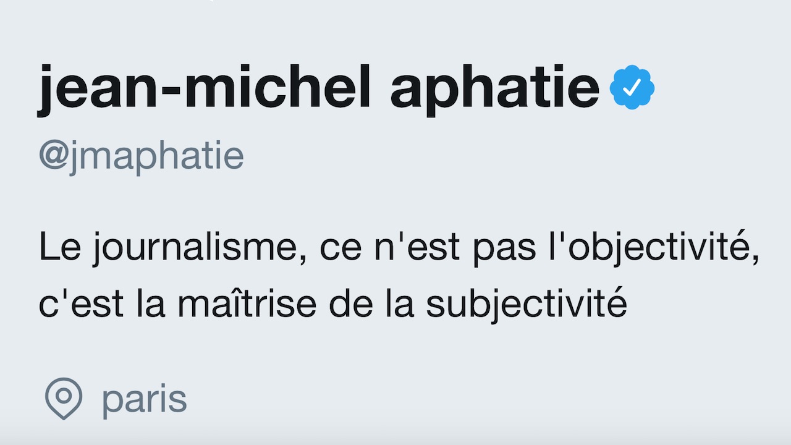
Task: Open the jean-michel aphatie profile name
Action: [x=319, y=90]
